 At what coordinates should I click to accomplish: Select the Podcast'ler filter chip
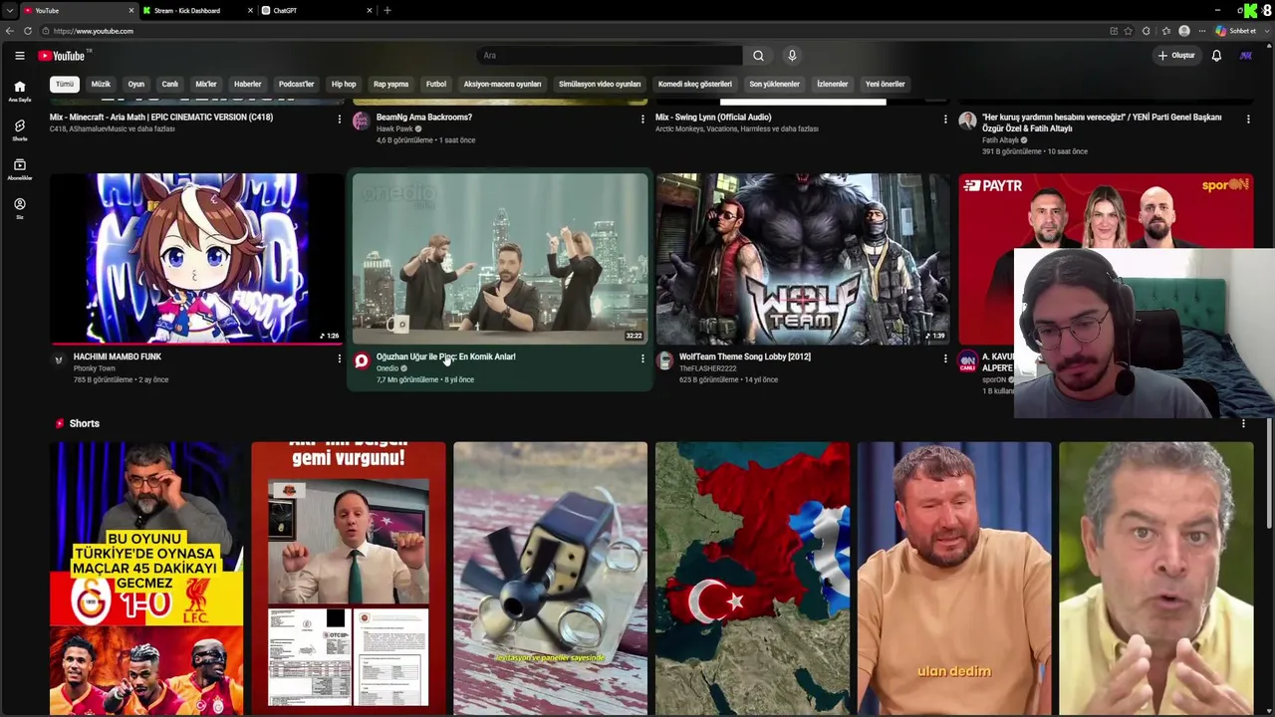(296, 85)
